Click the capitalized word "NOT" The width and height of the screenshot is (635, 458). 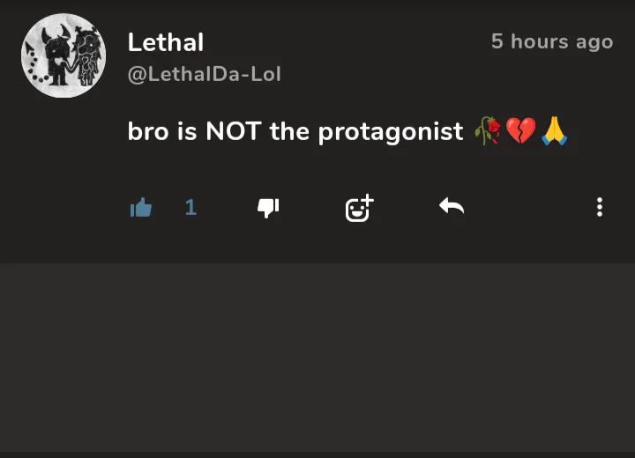pyautogui.click(x=233, y=132)
